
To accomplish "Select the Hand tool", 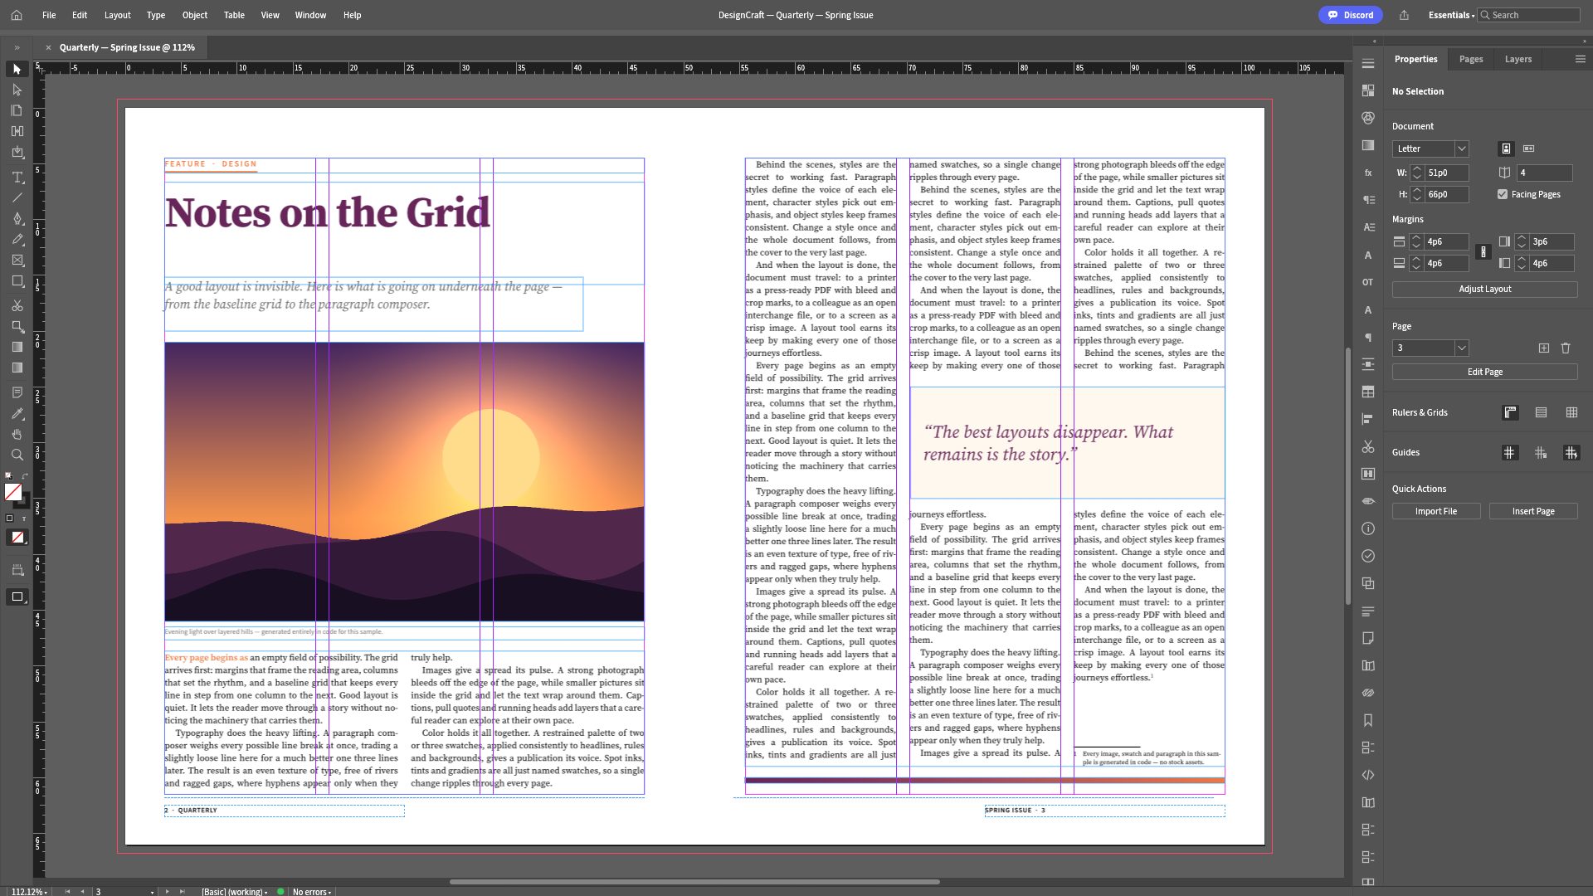I will [17, 434].
